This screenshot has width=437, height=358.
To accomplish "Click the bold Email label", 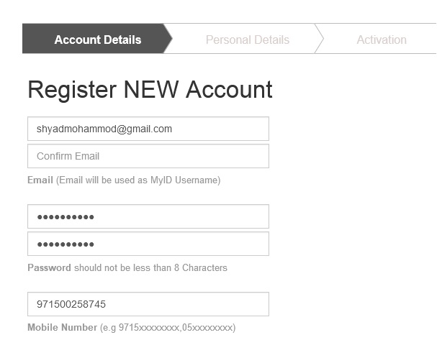I will click(x=40, y=180).
